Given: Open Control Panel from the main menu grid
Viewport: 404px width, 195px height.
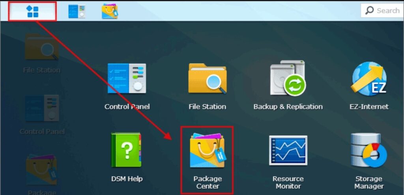Looking at the screenshot, I should 127,78.
